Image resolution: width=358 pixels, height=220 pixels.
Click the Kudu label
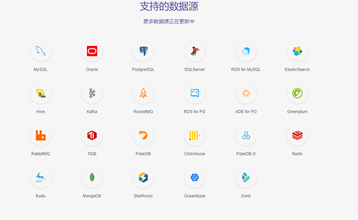coord(41,196)
